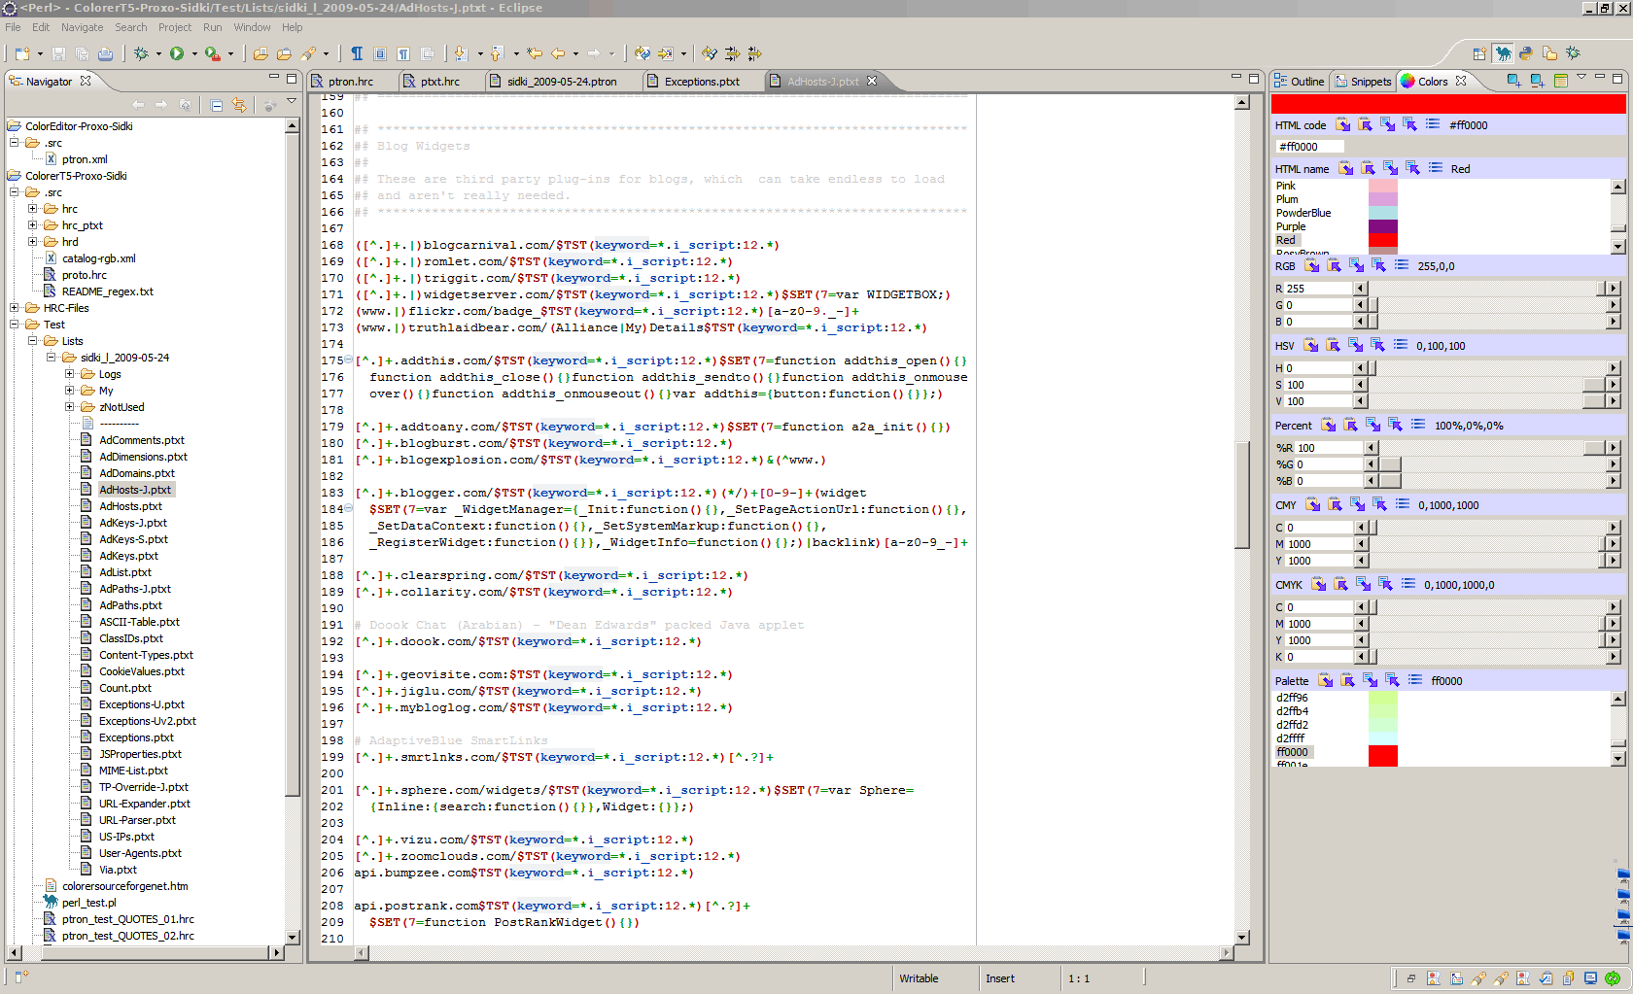Click the Debug perspective bug icon
1633x994 pixels.
pyautogui.click(x=1573, y=53)
